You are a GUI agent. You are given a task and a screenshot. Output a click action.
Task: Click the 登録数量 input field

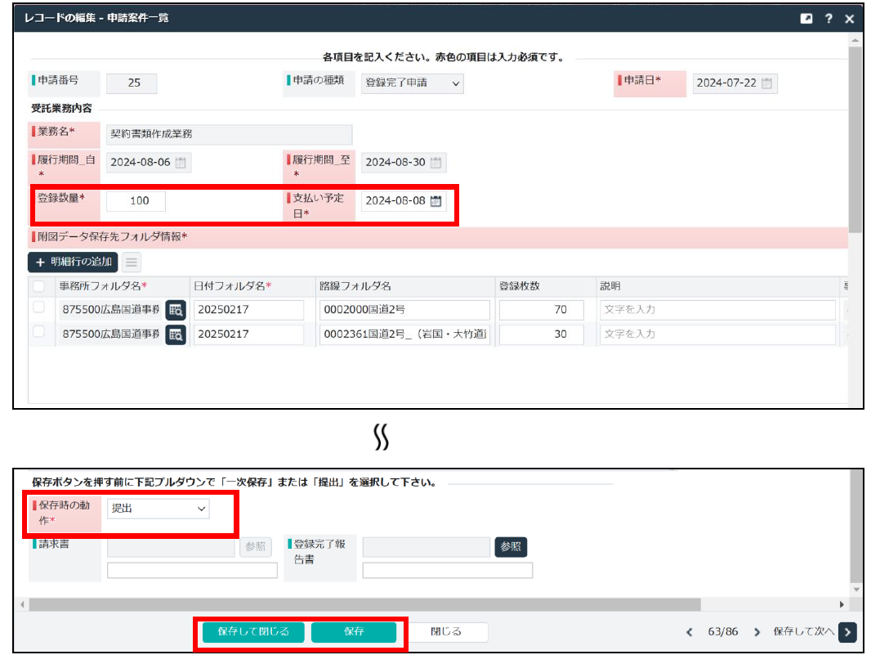click(136, 201)
